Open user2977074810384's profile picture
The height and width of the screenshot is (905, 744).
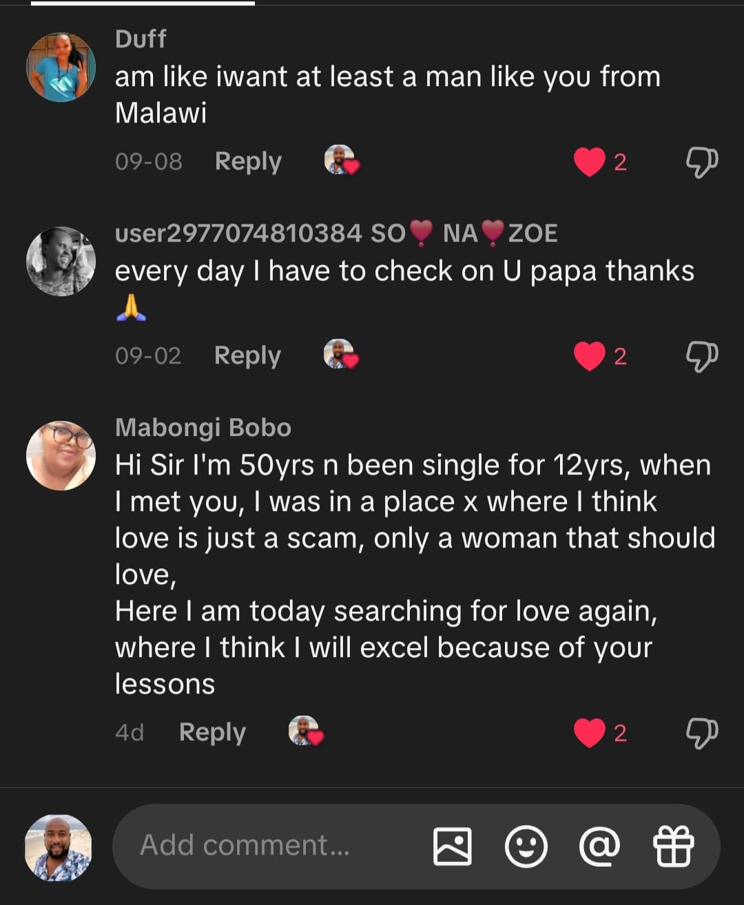pyautogui.click(x=61, y=262)
